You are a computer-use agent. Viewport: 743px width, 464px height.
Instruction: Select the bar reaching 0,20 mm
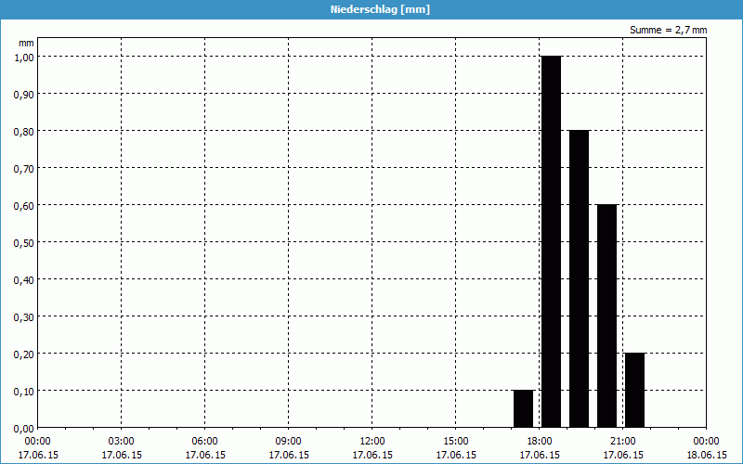click(634, 390)
